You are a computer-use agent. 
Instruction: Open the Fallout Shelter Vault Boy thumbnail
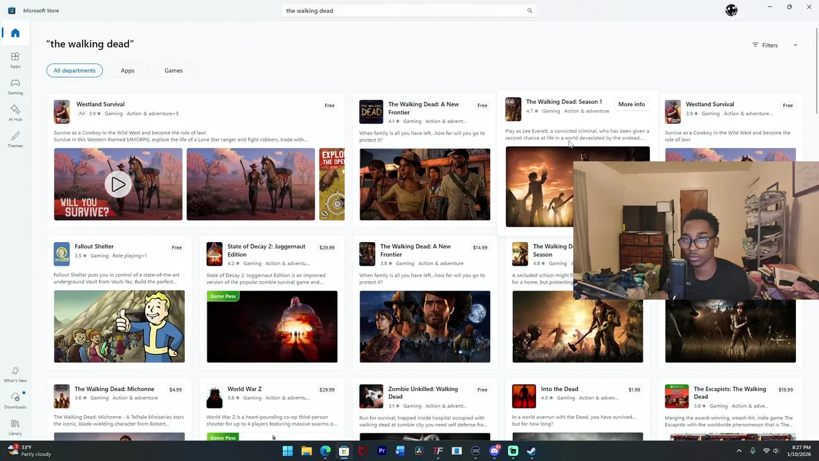119,327
